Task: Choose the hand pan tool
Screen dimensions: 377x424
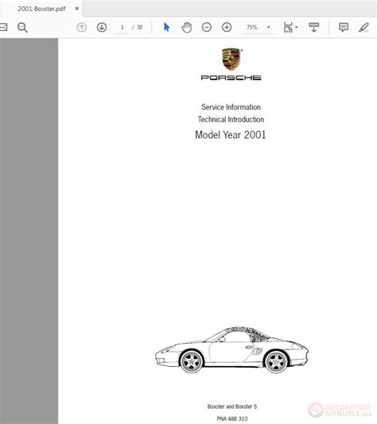Action: [x=187, y=27]
